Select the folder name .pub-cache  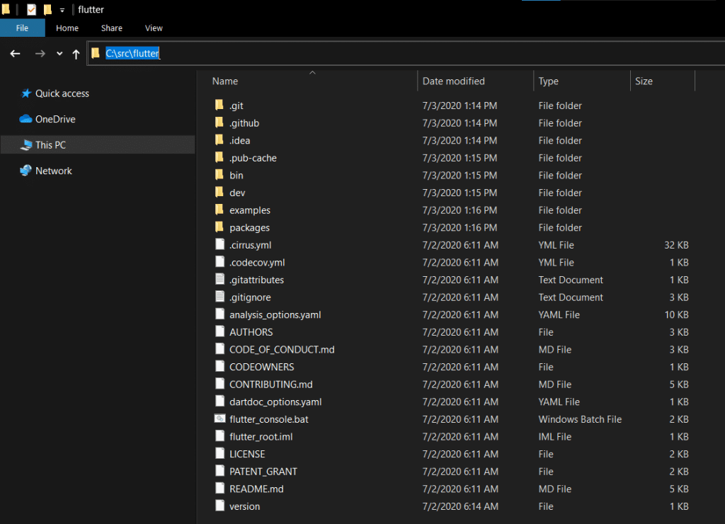click(253, 158)
